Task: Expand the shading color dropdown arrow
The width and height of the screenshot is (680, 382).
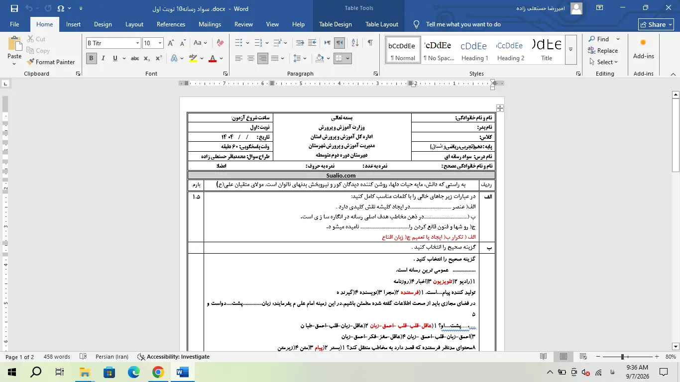Action: 329,58
